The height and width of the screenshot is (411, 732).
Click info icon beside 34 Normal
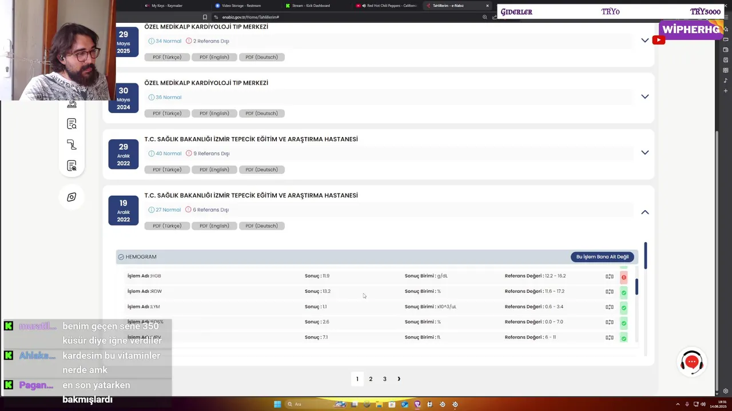coord(151,41)
